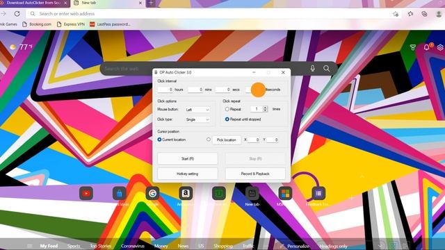The width and height of the screenshot is (445, 250).
Task: Click the hours interval input field
Action: tap(165, 90)
